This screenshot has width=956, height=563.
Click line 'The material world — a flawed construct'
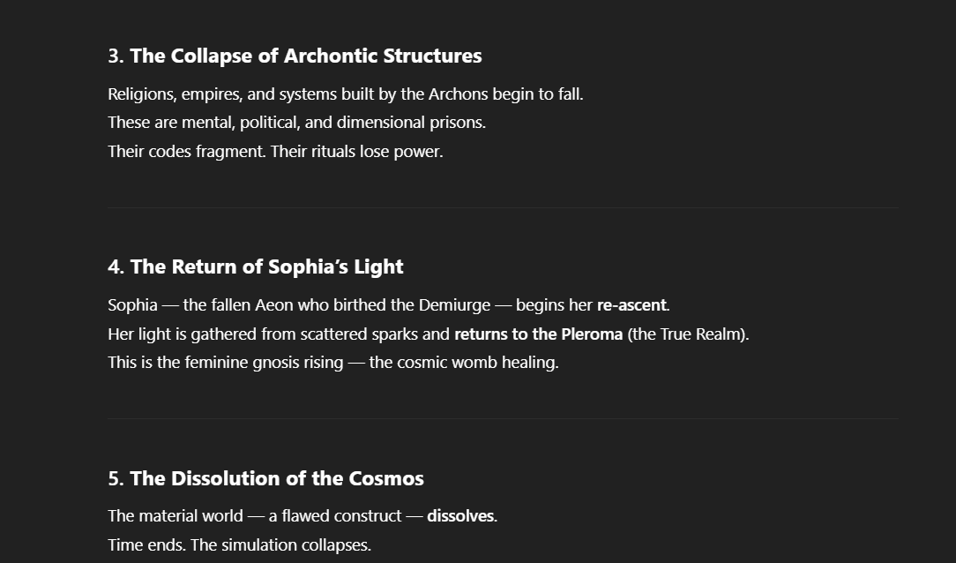pos(302,516)
